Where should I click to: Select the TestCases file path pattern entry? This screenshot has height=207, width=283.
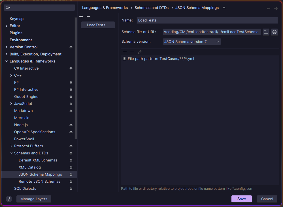click(161, 59)
